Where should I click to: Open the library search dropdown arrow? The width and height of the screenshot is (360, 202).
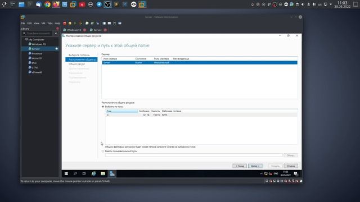pyautogui.click(x=56, y=34)
